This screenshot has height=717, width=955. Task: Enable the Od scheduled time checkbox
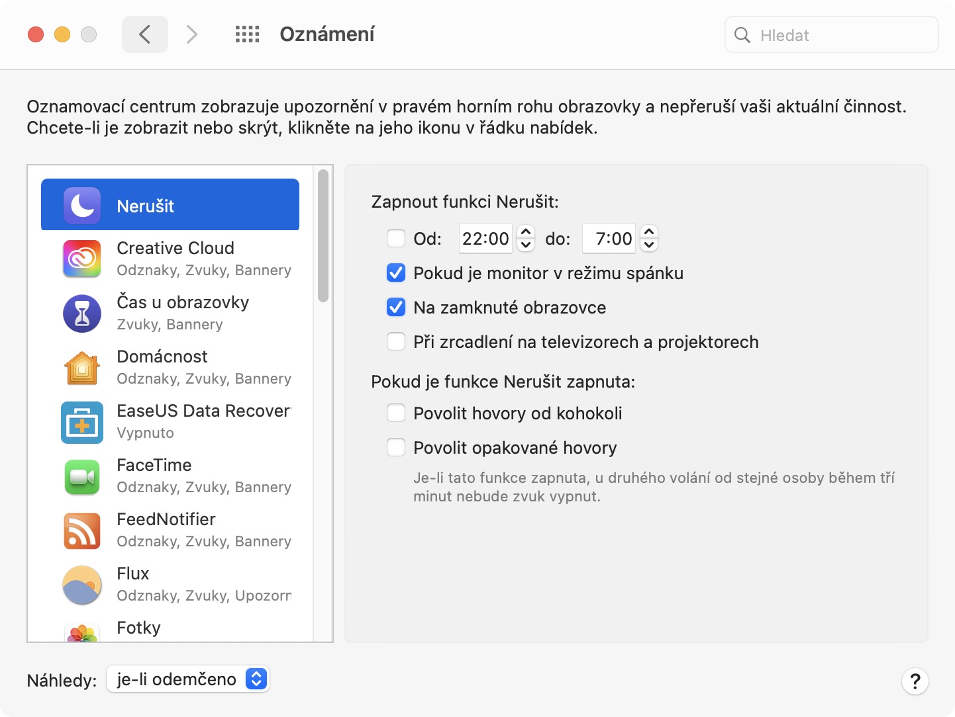pyautogui.click(x=396, y=239)
